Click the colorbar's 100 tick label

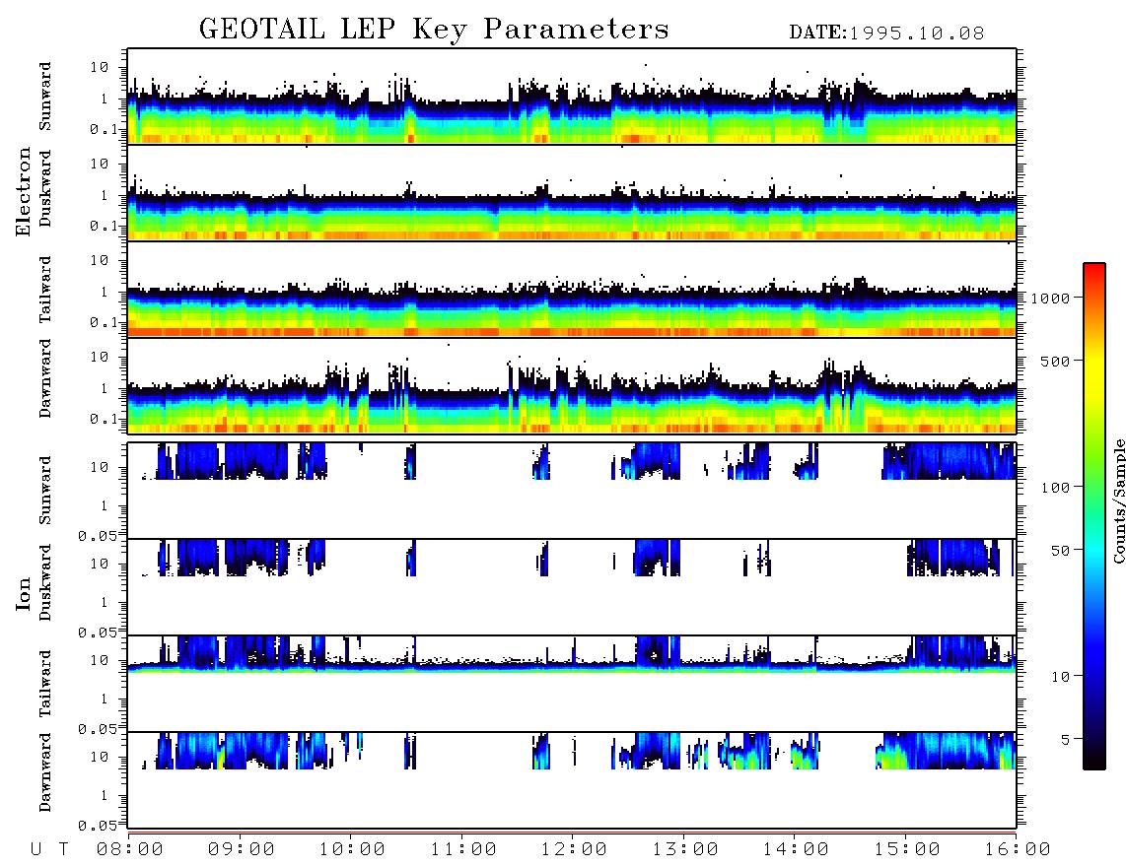pos(1055,488)
